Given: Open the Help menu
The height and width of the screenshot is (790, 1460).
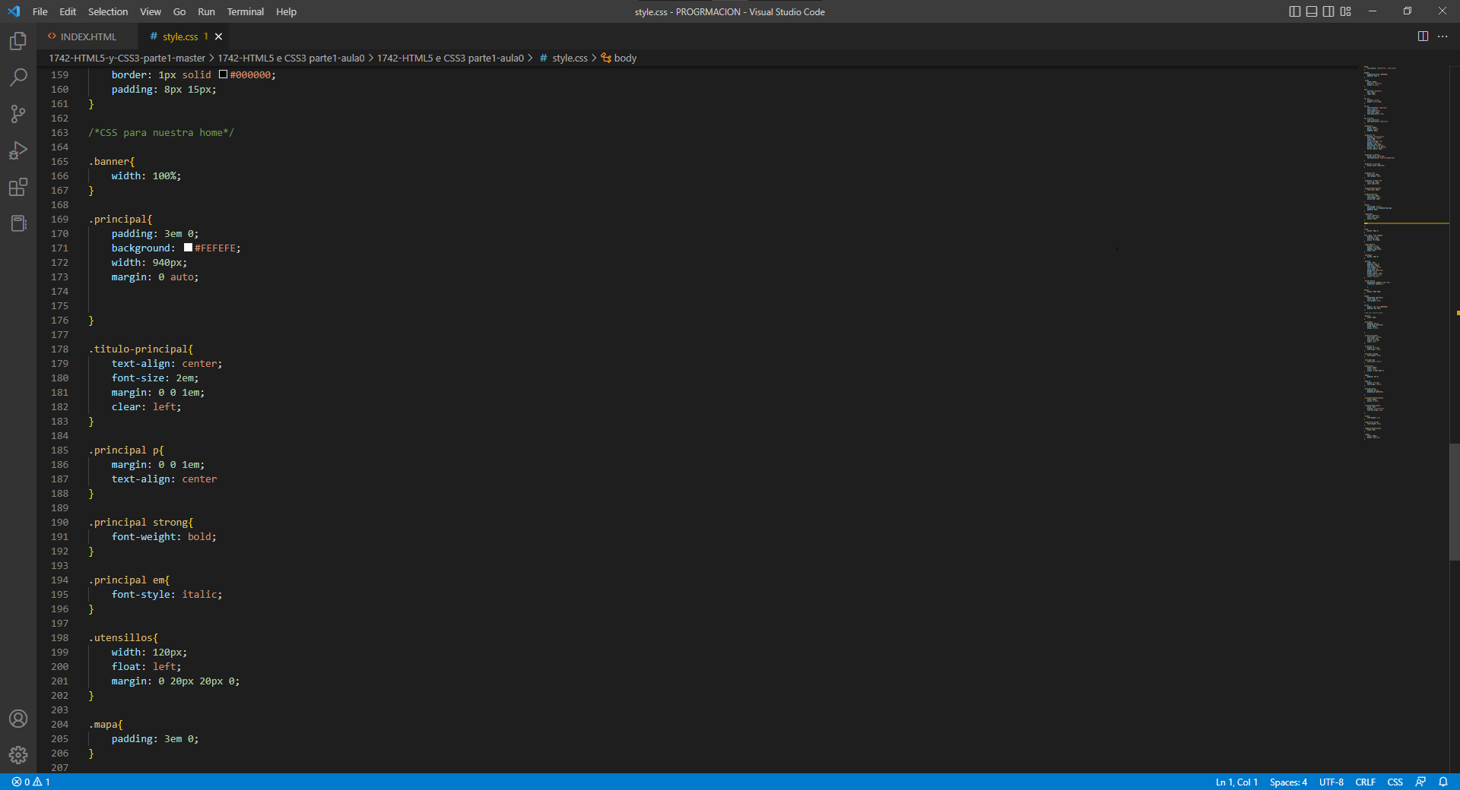Looking at the screenshot, I should (x=286, y=11).
